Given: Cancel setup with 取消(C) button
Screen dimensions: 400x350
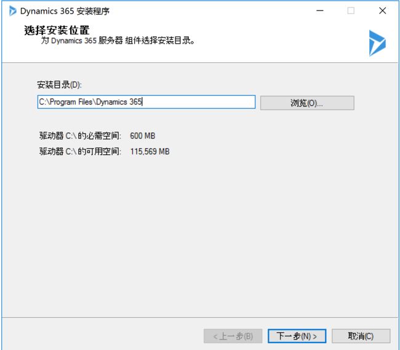Looking at the screenshot, I should (x=361, y=336).
